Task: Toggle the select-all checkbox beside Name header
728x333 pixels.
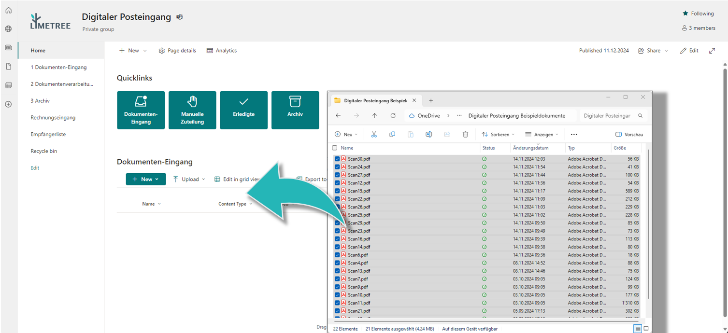Action: [x=335, y=148]
